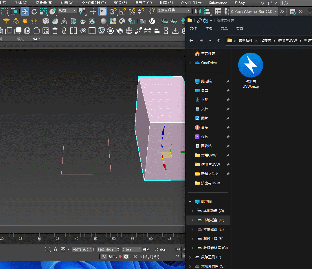Open the 渲染(R) menu
Image resolution: width=312 pixels, height=269 pixels.
120,3
